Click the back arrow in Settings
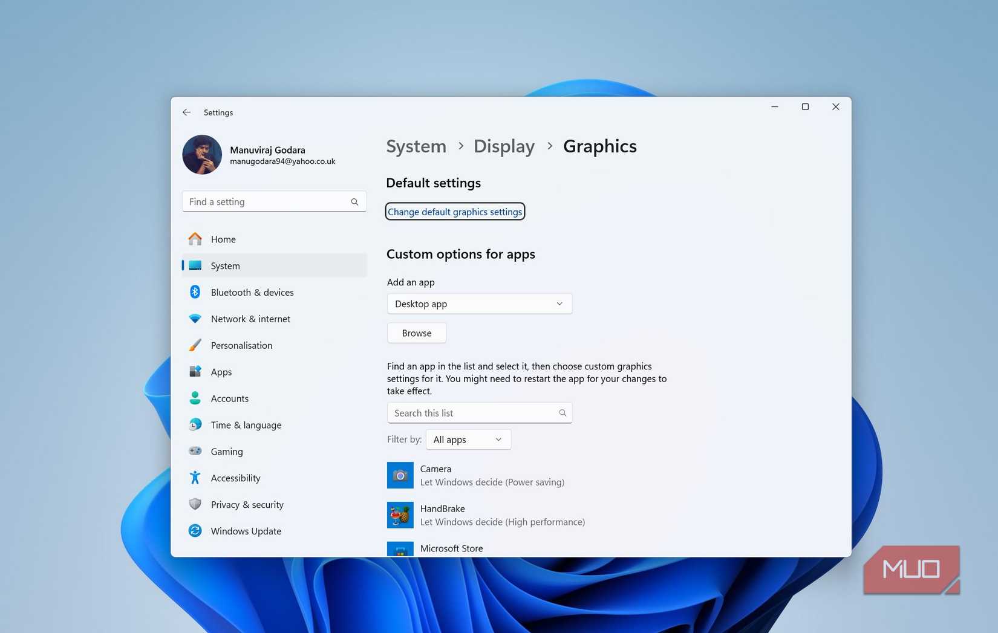The width and height of the screenshot is (998, 633). (186, 112)
